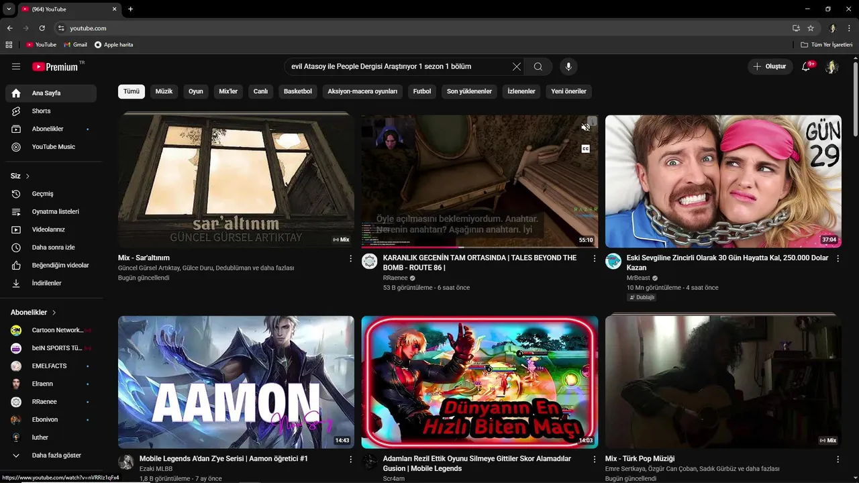This screenshot has width=859, height=483.
Task: Open Geçmiş history
Action: pyautogui.click(x=51, y=194)
